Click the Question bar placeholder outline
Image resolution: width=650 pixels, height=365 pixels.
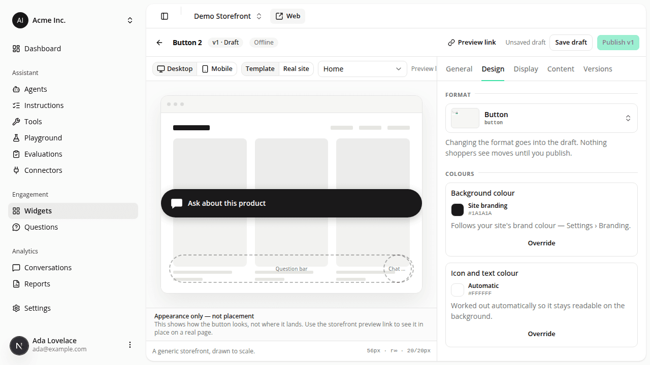coord(291,269)
